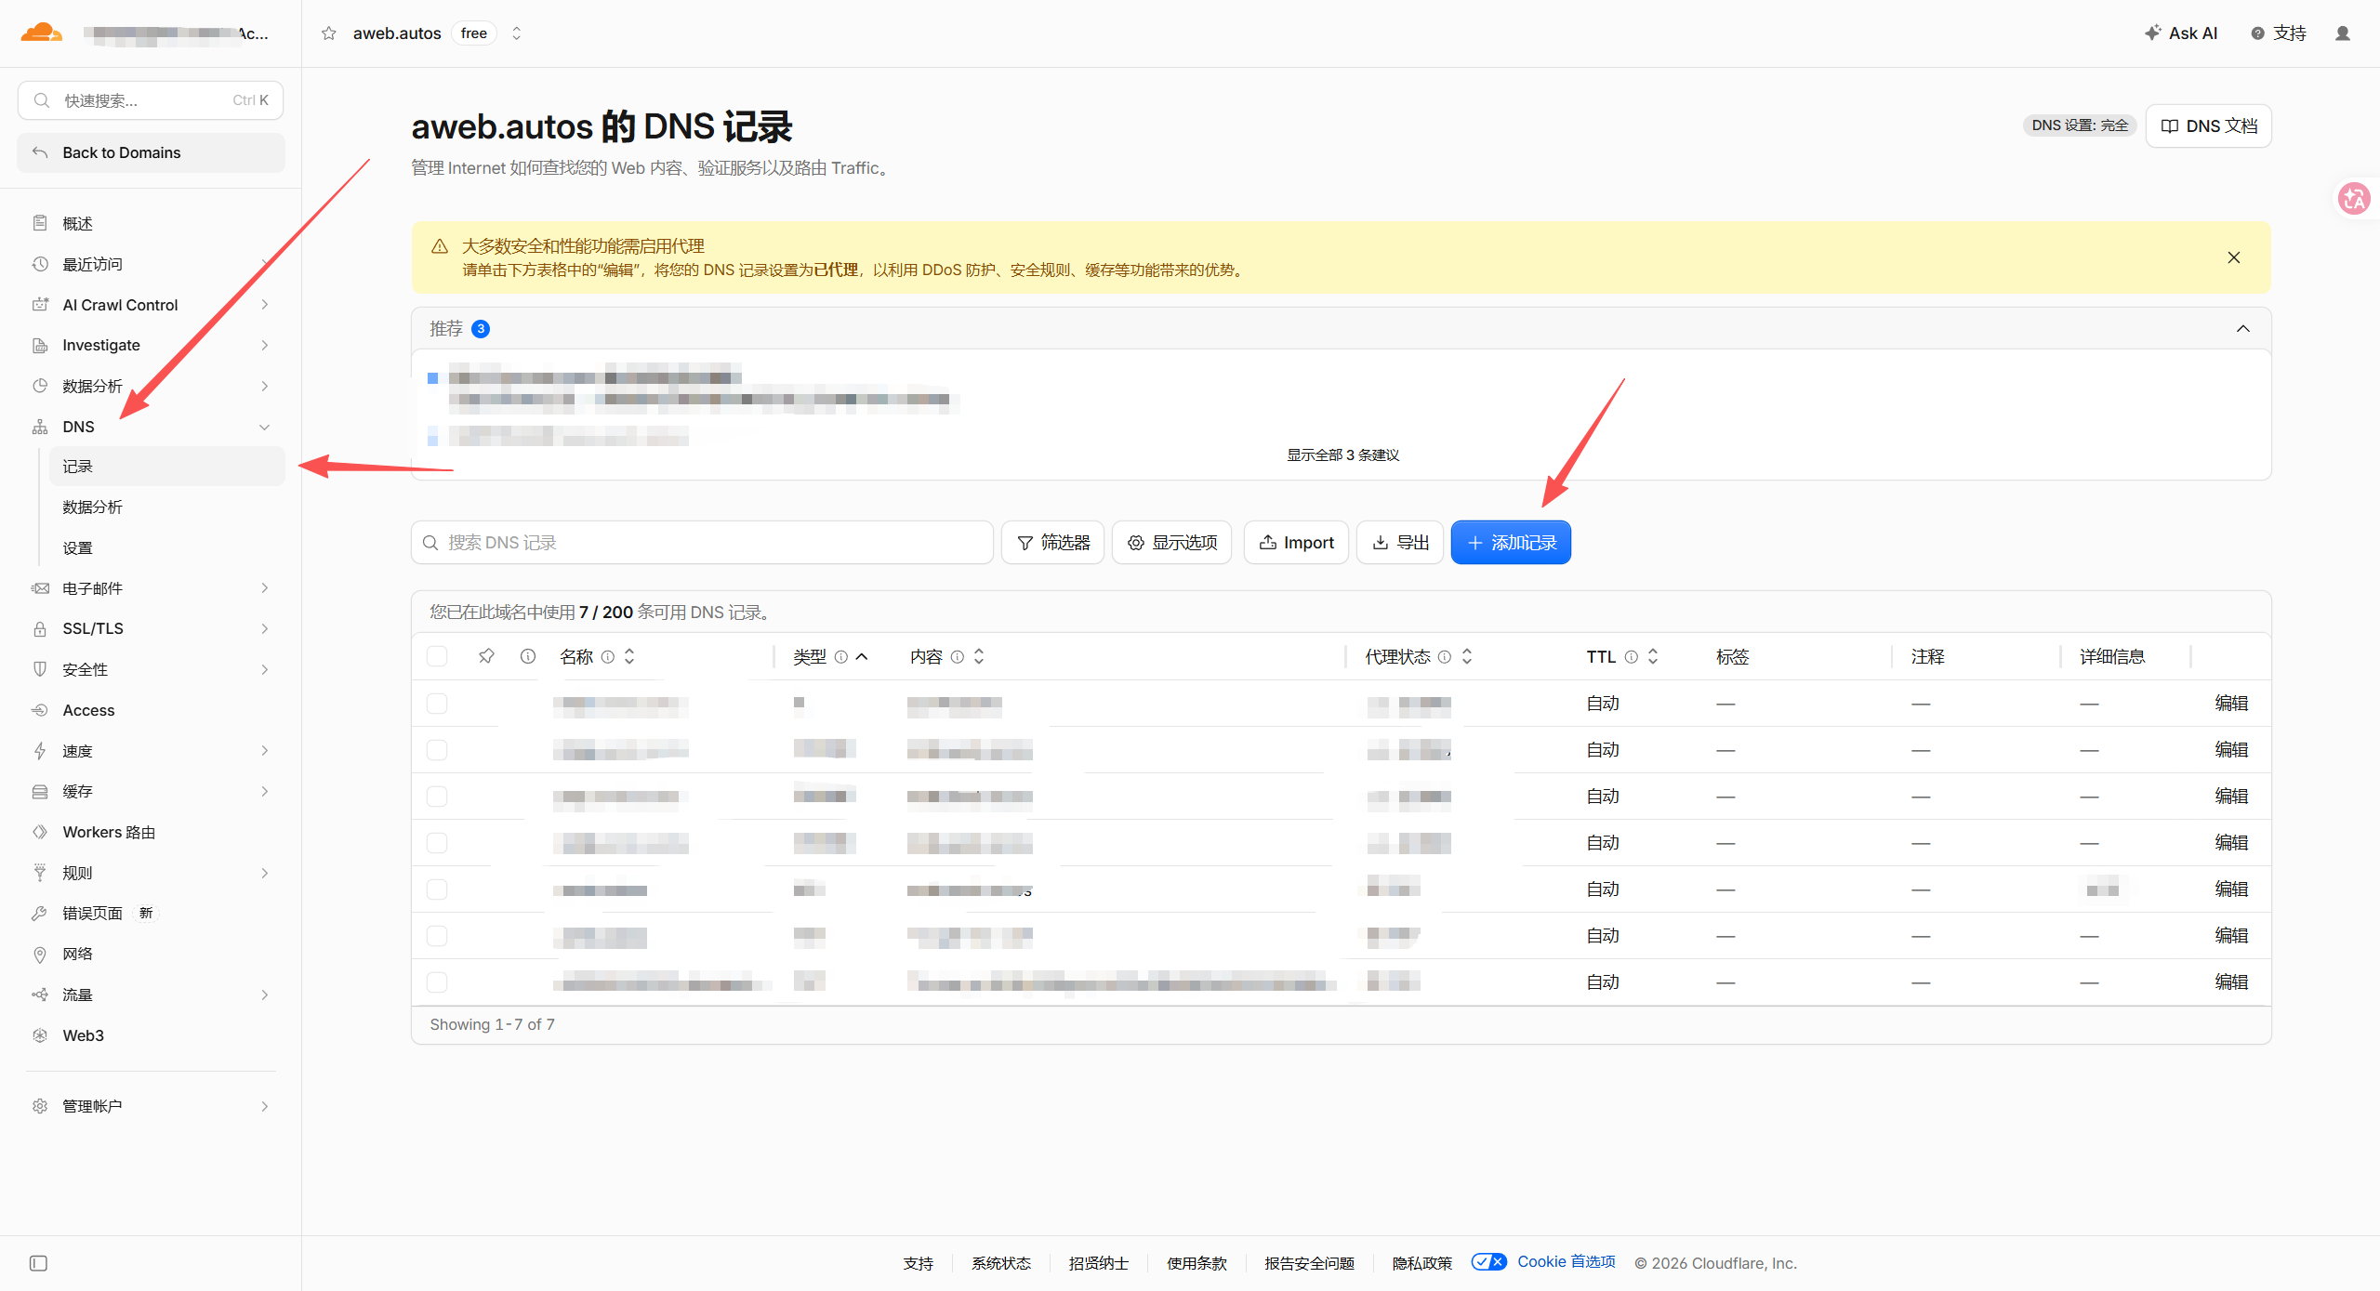Image resolution: width=2380 pixels, height=1291 pixels.
Task: Click info icon next to 名称 column
Action: pyautogui.click(x=608, y=657)
